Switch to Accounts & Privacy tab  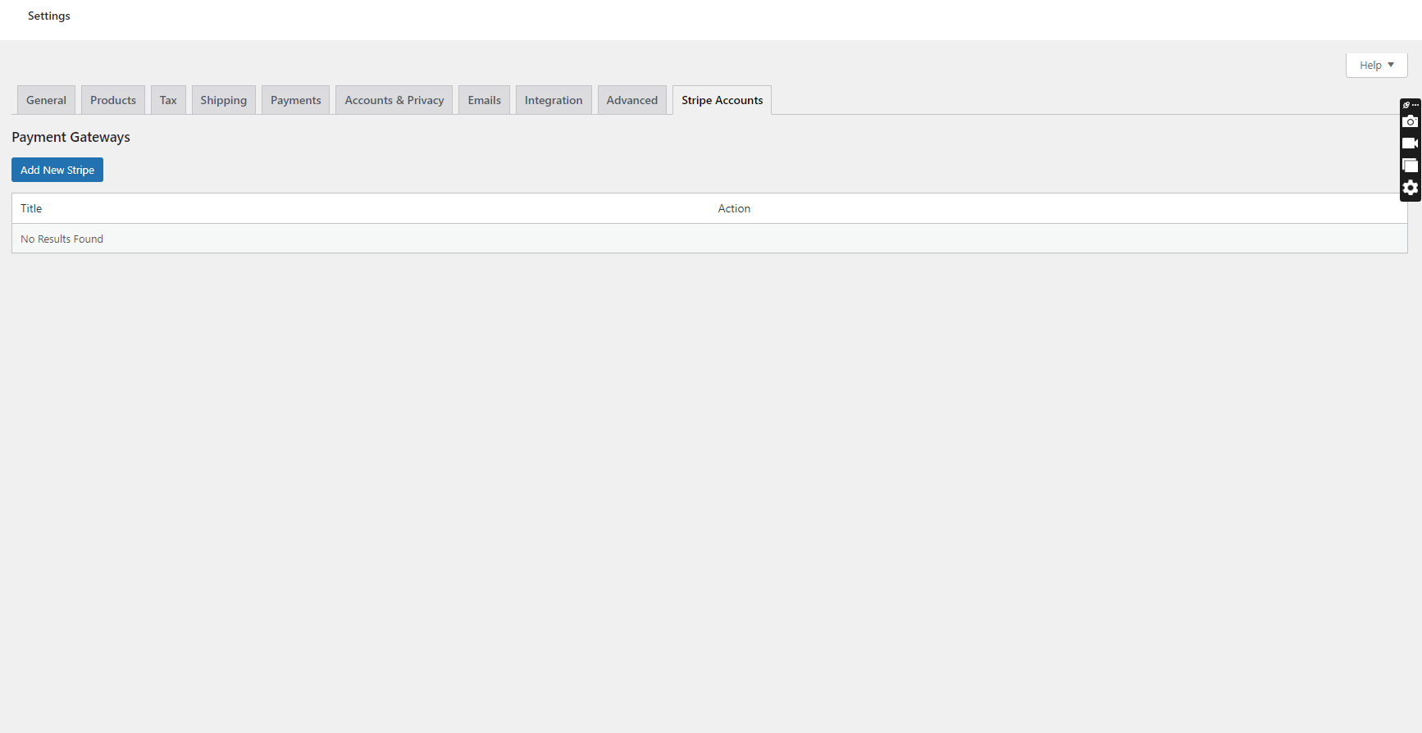point(394,100)
